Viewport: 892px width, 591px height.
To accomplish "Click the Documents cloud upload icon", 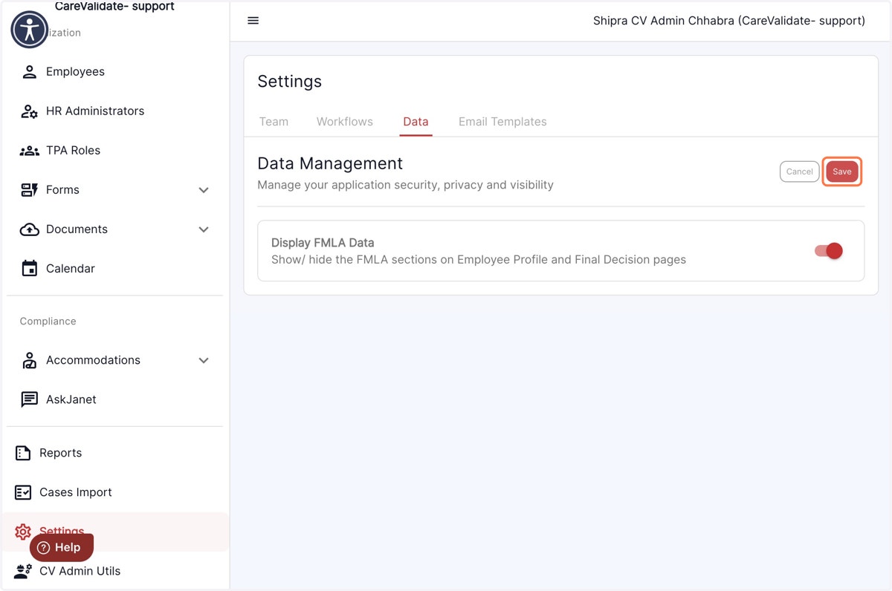I will click(x=29, y=229).
